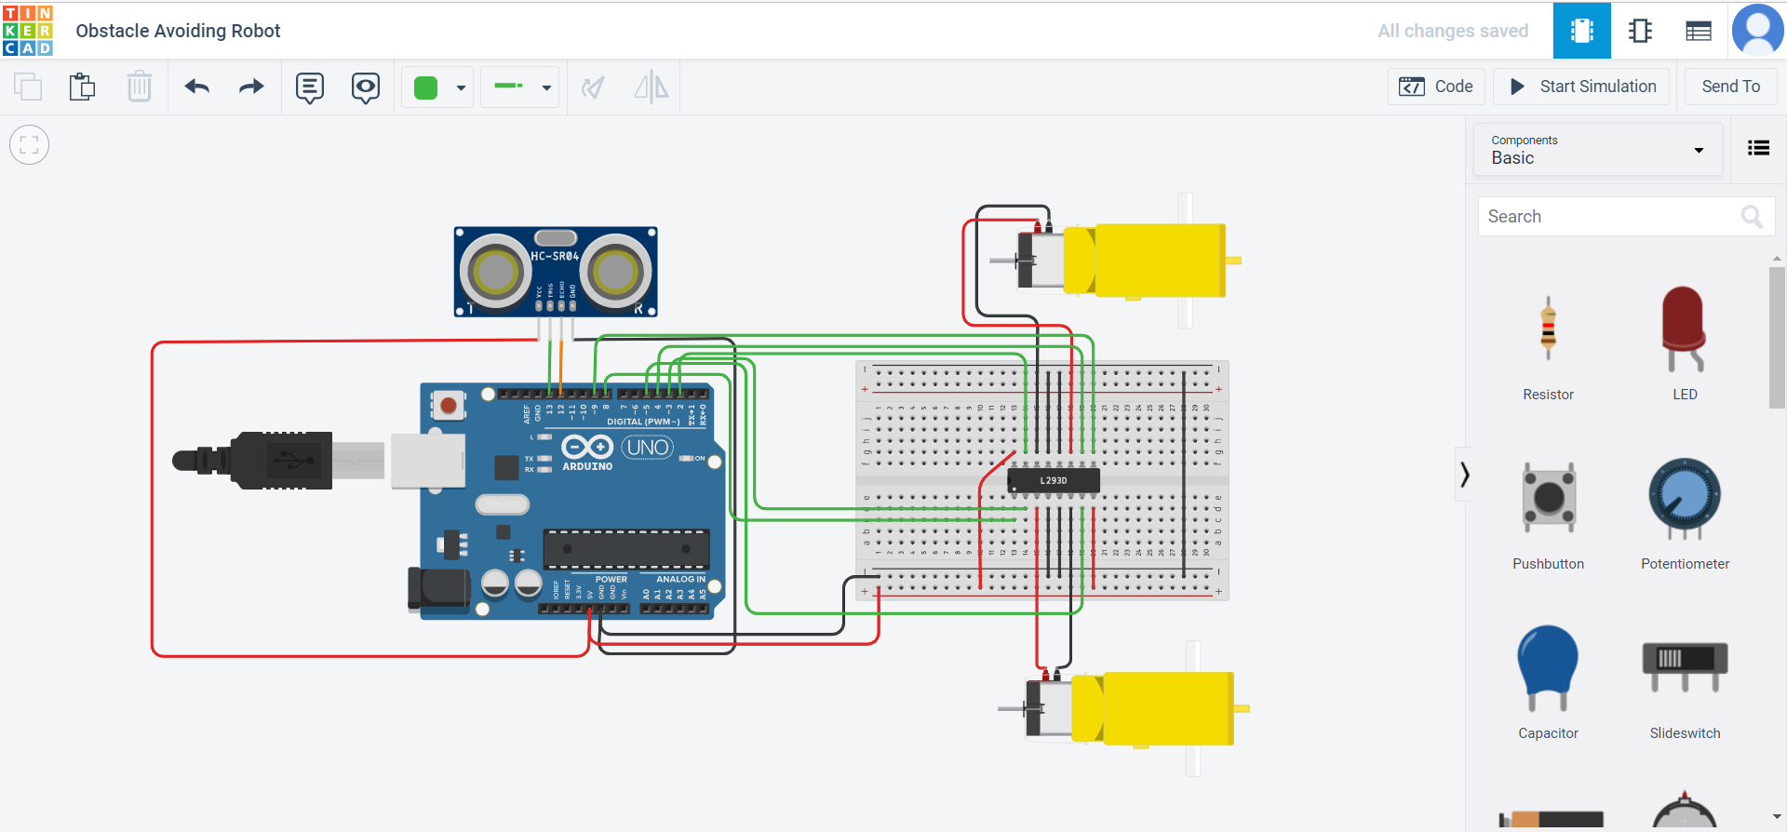
Task: Click the Zoom to fit icon
Action: click(x=29, y=145)
